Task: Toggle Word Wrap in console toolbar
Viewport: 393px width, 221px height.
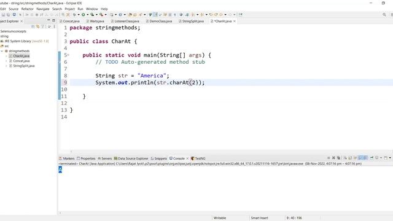Action: click(355, 158)
